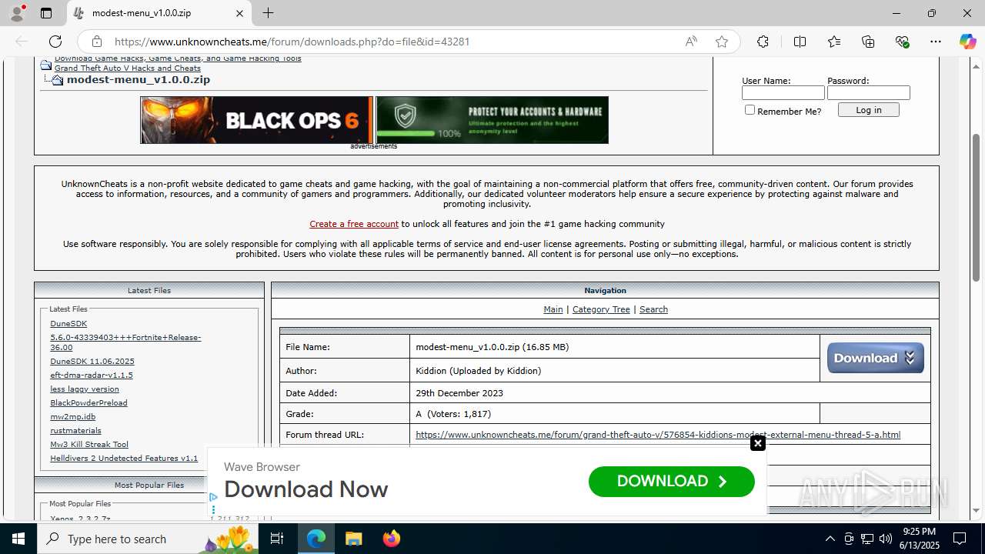This screenshot has width=985, height=554.
Task: Open the taskbar clock showing 9:25 PM
Action: 919,539
